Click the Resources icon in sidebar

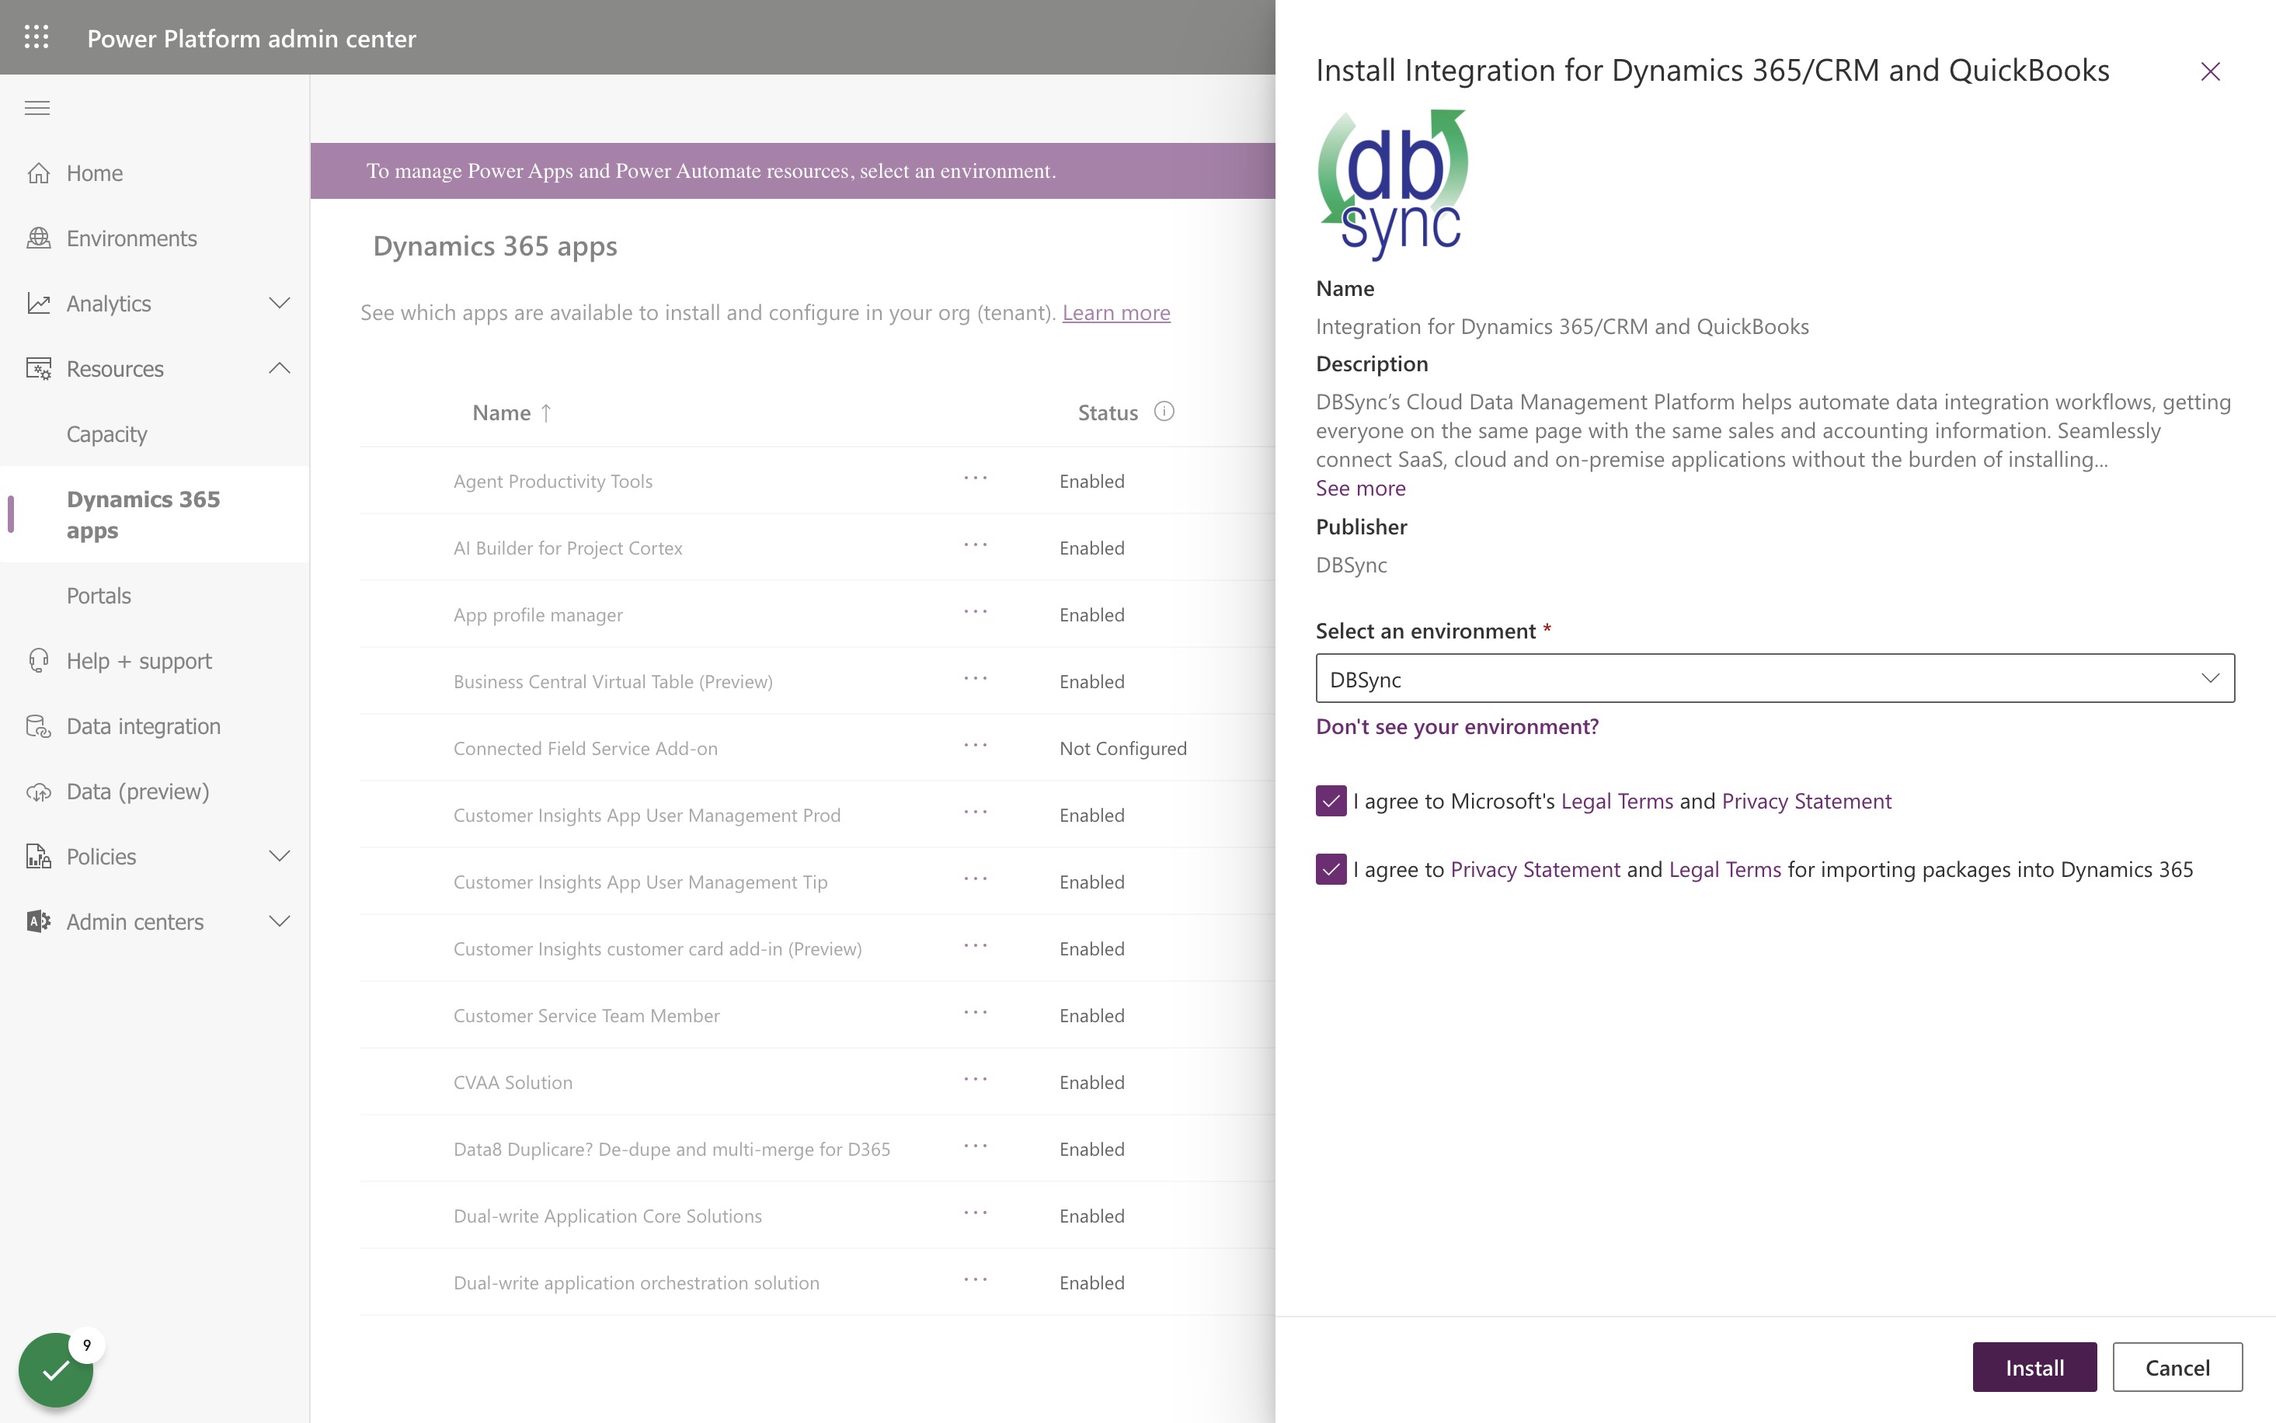tap(39, 369)
